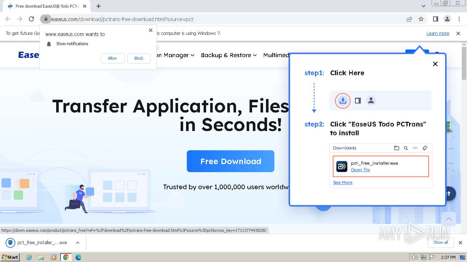
Task: Open the browser side panel
Action: (x=435, y=19)
